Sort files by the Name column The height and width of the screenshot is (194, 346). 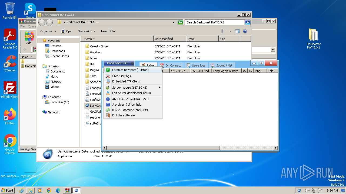coord(117,39)
